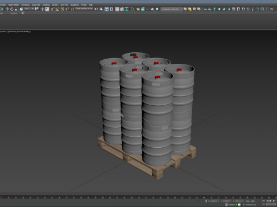Click the Z coordinate field
This screenshot has height=207, width=277.
tap(239, 201)
